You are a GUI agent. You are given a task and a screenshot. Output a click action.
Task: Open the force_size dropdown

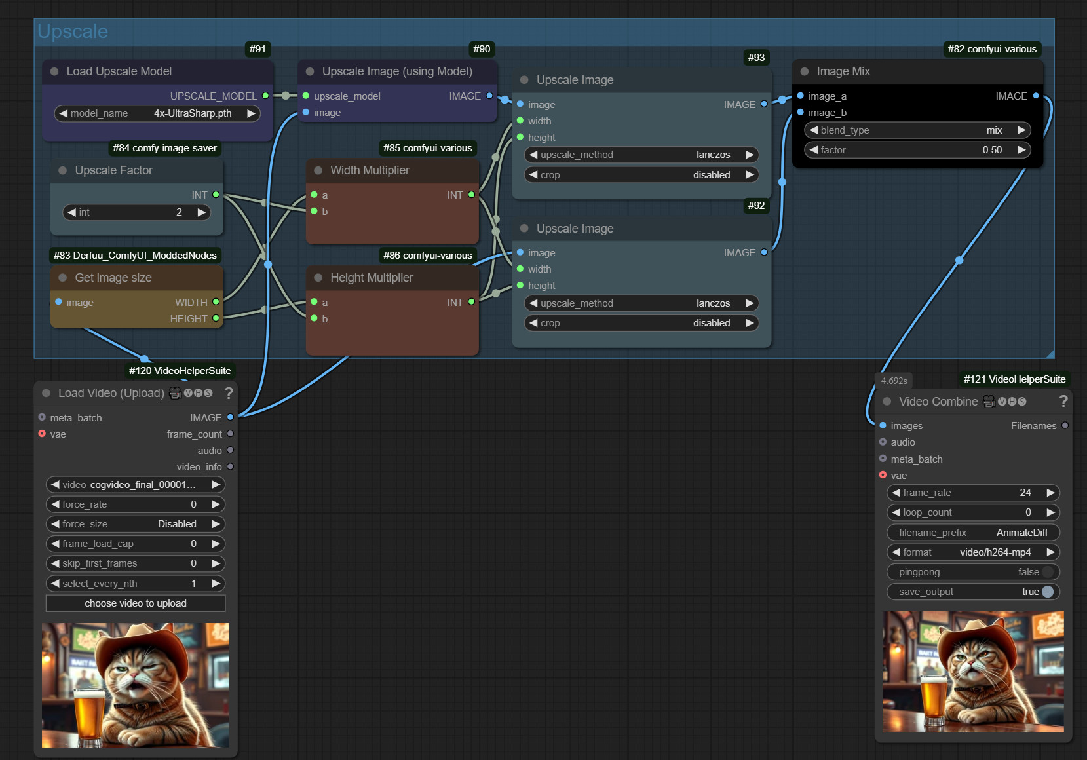136,524
